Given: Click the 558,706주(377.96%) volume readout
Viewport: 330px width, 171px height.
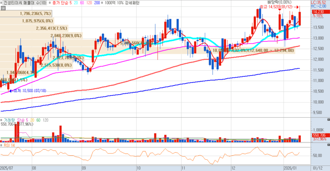Looking at the screenshot, I should pyautogui.click(x=17, y=124).
